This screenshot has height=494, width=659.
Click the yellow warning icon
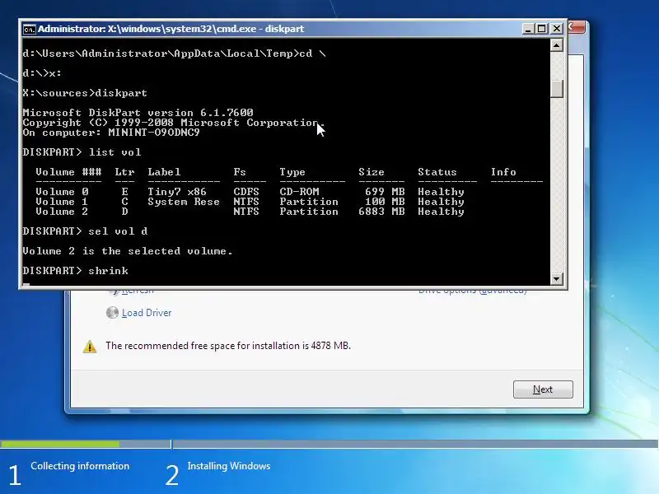[90, 347]
